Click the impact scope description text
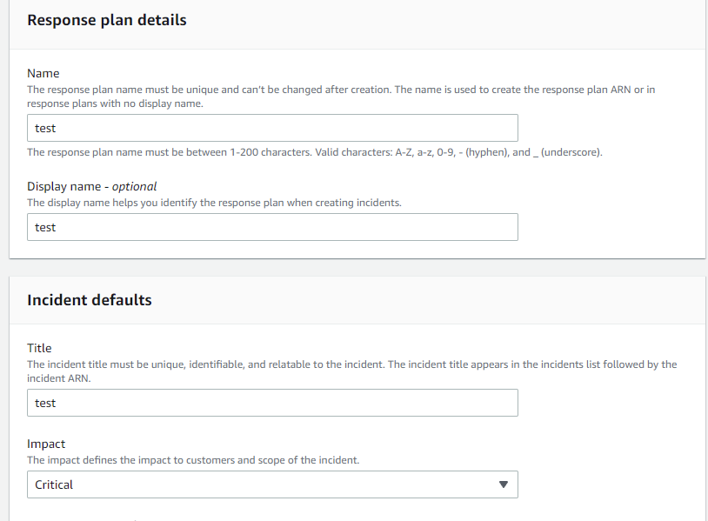 193,460
